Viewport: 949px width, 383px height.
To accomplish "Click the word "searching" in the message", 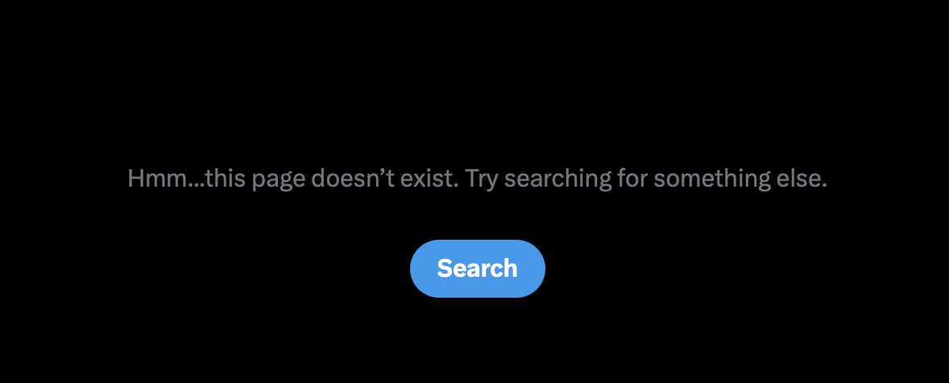I will pos(557,179).
